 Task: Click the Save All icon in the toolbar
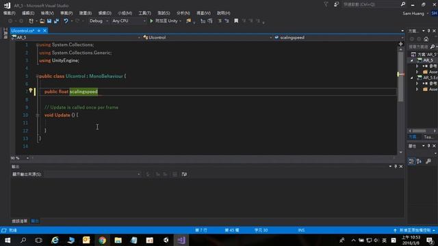tap(56, 21)
